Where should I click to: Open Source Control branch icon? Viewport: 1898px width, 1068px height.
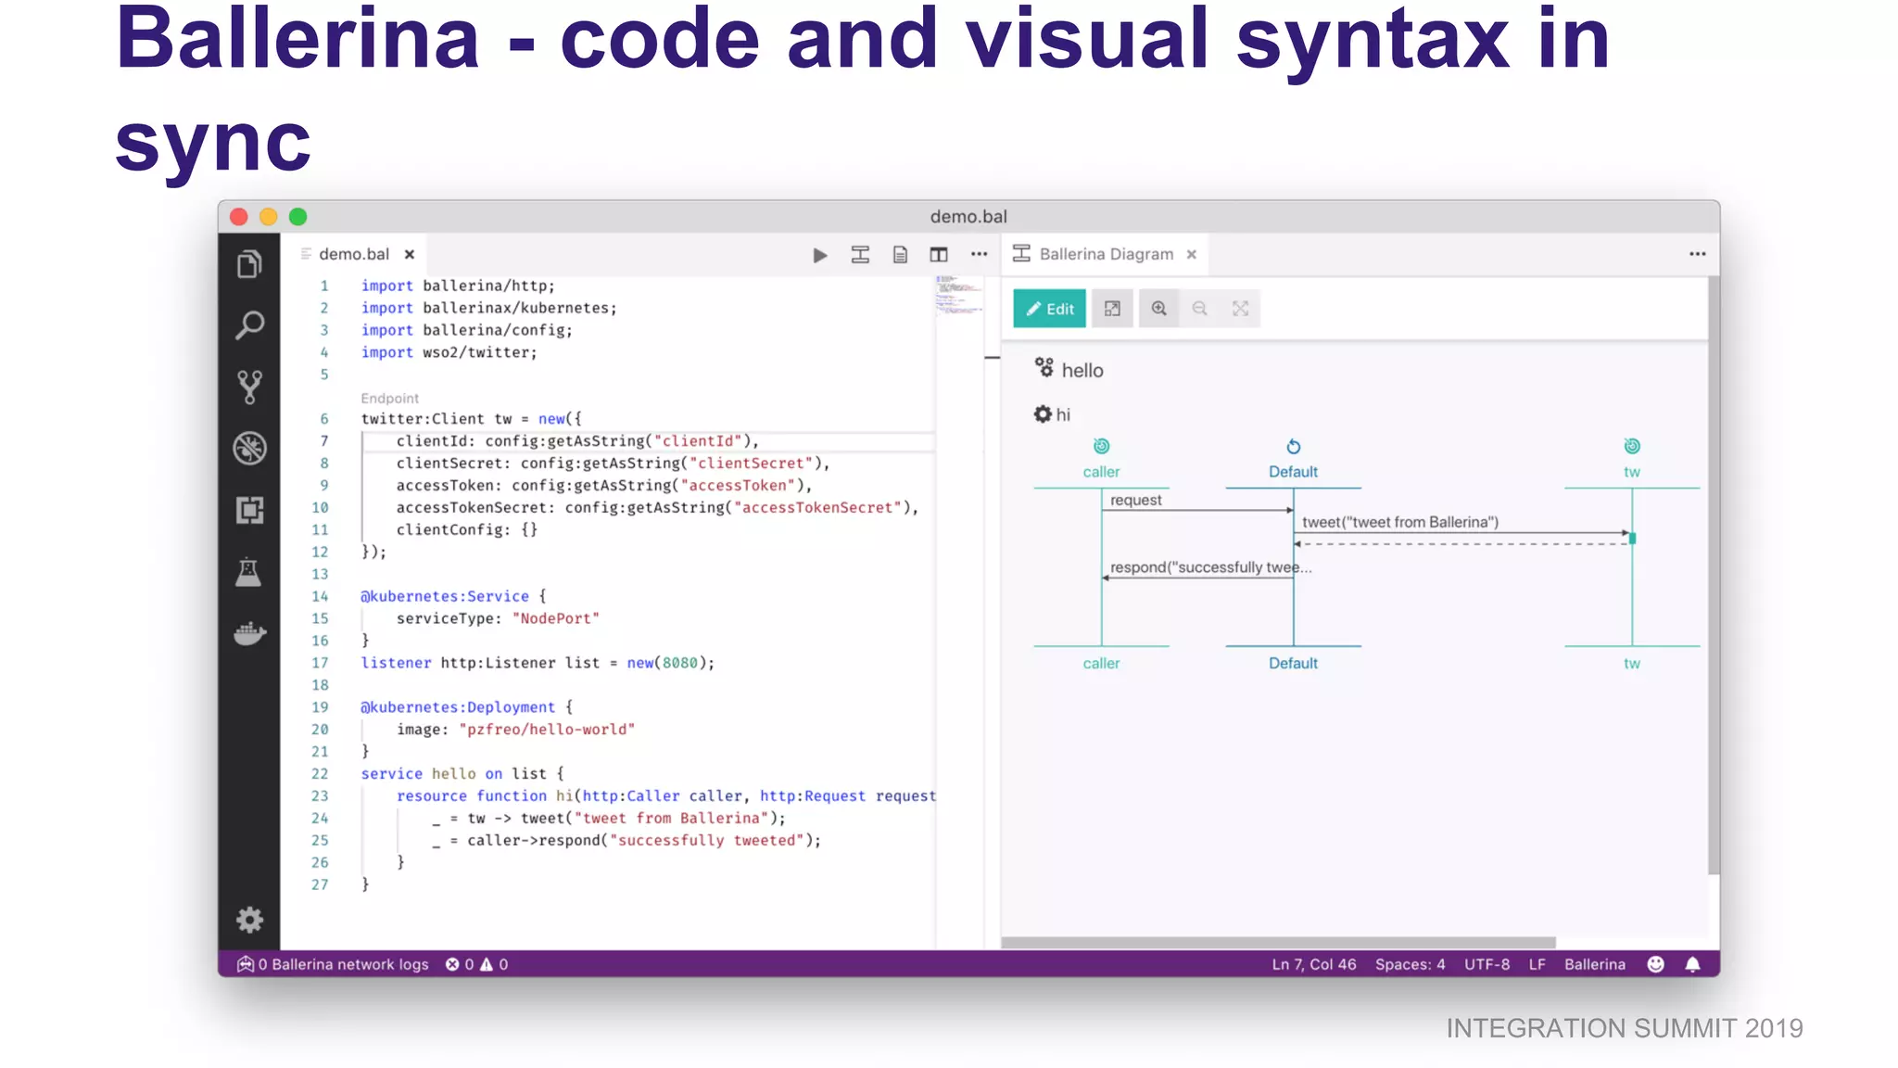(248, 387)
